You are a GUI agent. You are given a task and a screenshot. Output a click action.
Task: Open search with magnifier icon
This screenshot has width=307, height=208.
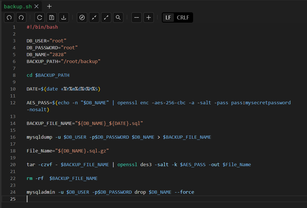tap(118, 17)
